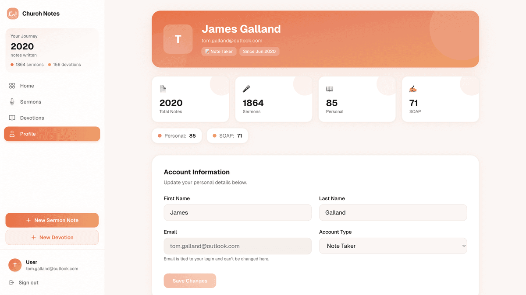Click the SOAP: 71 chip below the stats
The height and width of the screenshot is (295, 526).
(x=227, y=135)
